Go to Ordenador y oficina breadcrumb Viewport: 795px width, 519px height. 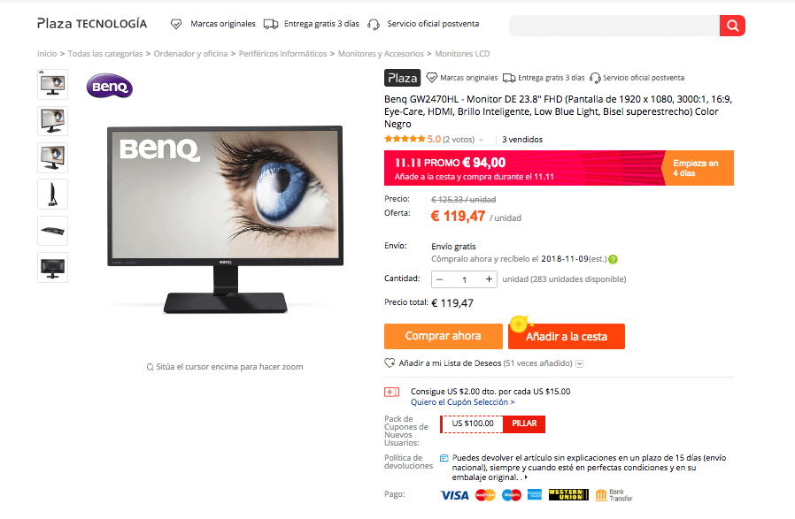click(190, 54)
